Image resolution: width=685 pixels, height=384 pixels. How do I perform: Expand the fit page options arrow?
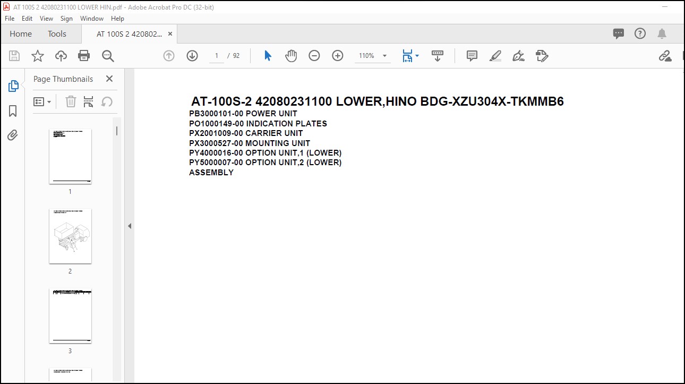(417, 56)
